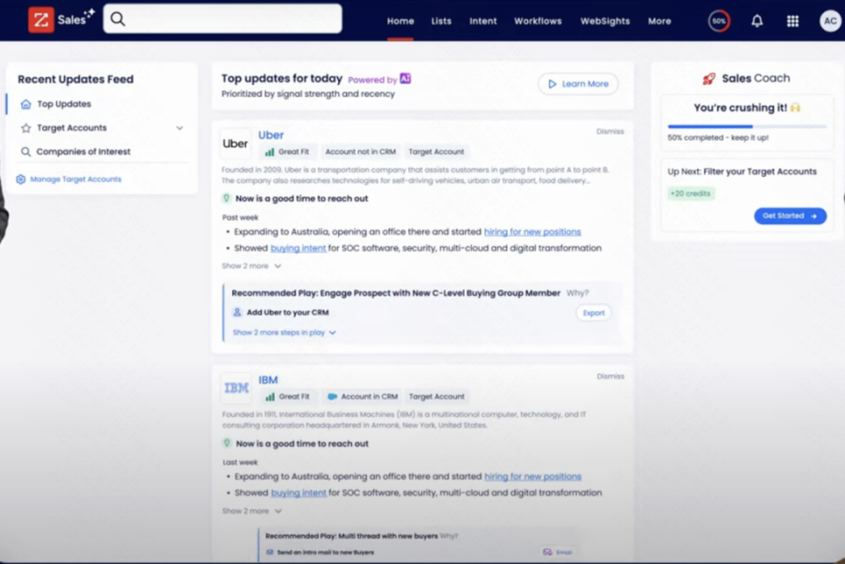
Task: Open the Uber company name link
Action: pyautogui.click(x=270, y=136)
